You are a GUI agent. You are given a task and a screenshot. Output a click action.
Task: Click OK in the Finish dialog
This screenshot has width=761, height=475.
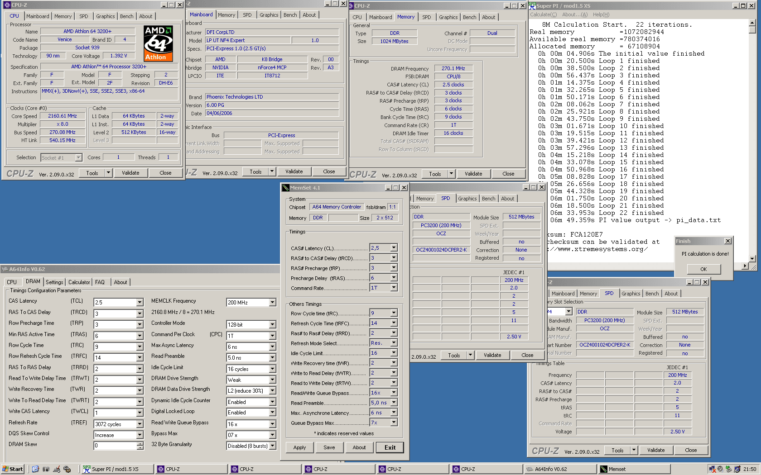(x=703, y=269)
